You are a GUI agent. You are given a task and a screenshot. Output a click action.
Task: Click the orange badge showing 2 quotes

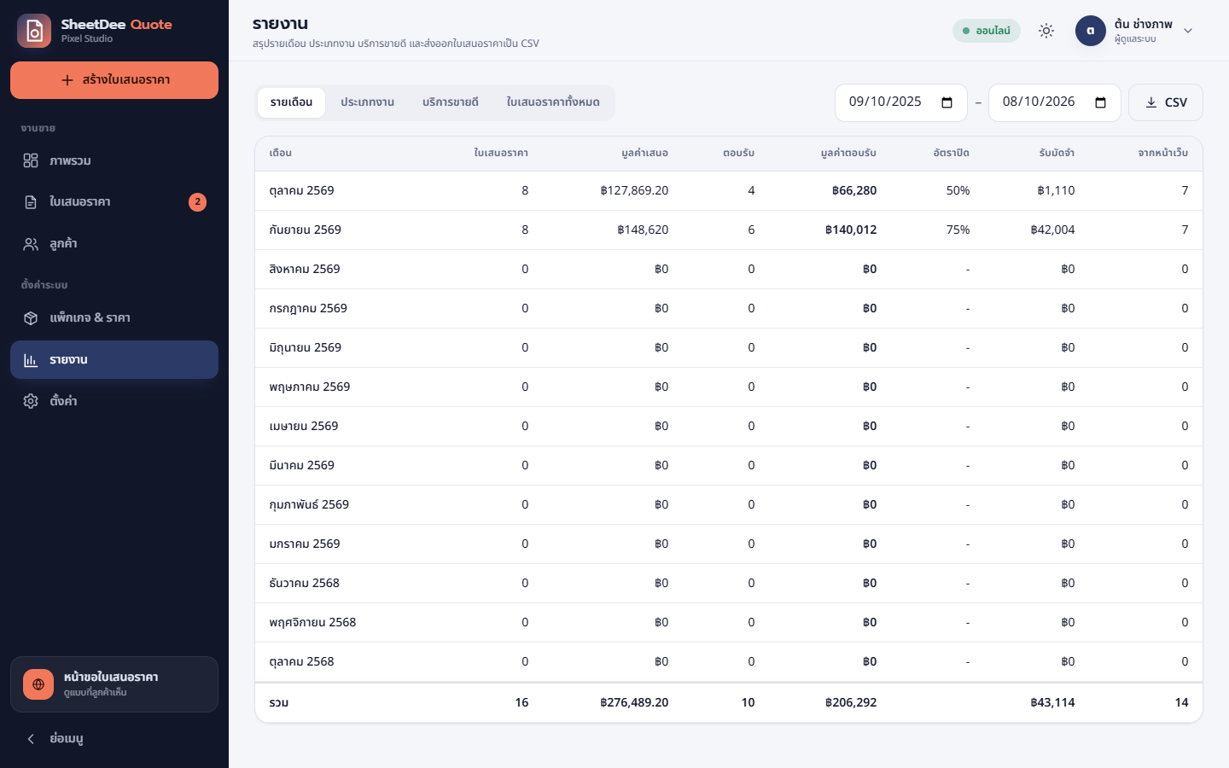click(x=197, y=202)
